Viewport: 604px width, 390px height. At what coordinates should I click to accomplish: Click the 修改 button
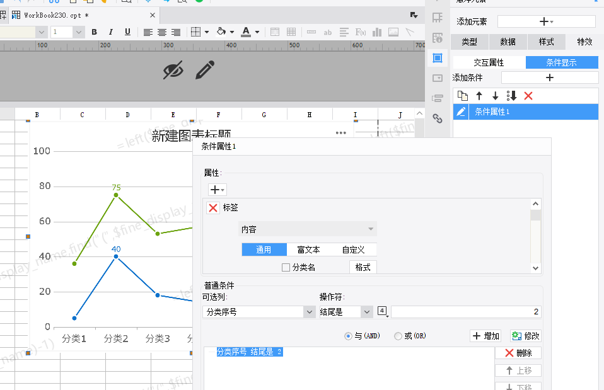(526, 336)
